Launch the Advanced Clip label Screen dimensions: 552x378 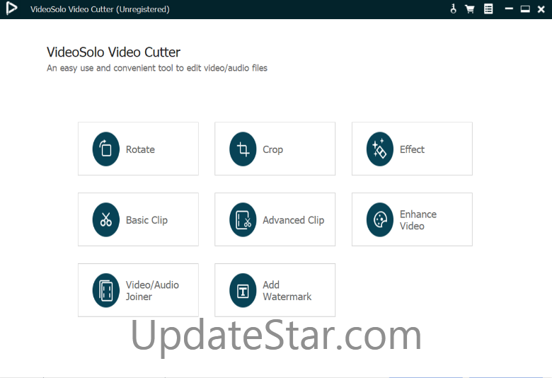point(293,220)
